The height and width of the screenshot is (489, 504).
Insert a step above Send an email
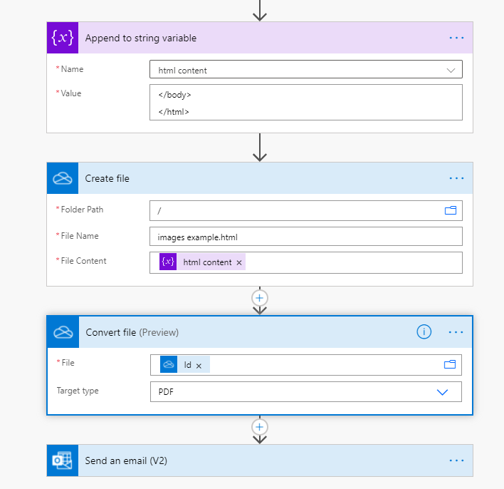tap(260, 427)
